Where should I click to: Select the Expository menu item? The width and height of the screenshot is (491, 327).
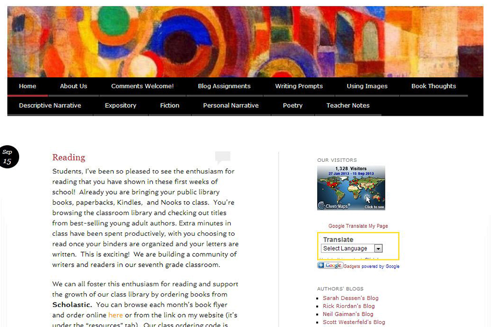point(121,106)
